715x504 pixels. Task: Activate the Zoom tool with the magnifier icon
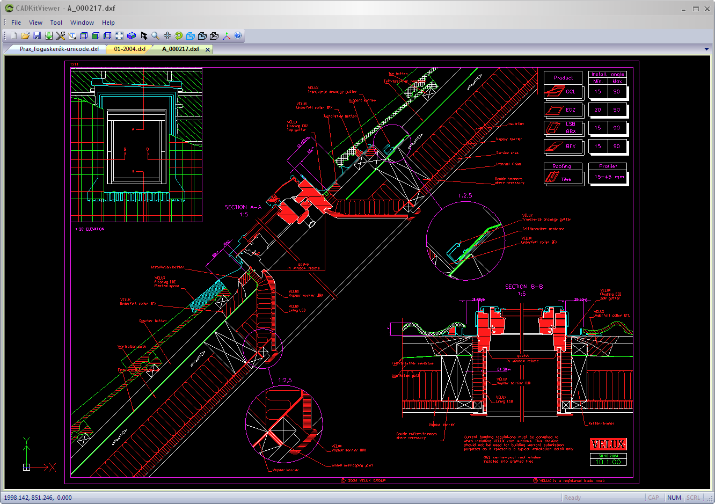[155, 35]
